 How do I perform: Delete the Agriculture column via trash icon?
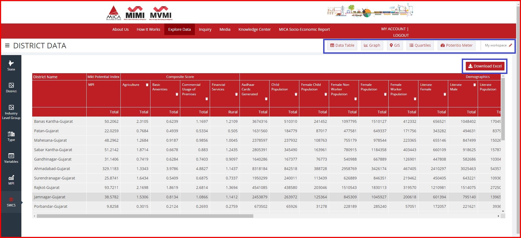(x=147, y=85)
